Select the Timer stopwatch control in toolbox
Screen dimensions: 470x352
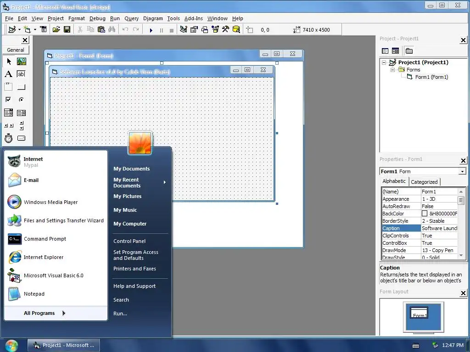click(9, 138)
